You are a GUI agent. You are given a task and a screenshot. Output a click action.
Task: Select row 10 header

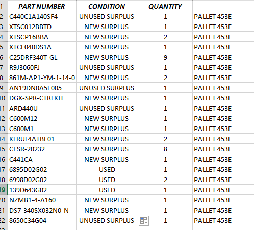pyautogui.click(x=4, y=98)
